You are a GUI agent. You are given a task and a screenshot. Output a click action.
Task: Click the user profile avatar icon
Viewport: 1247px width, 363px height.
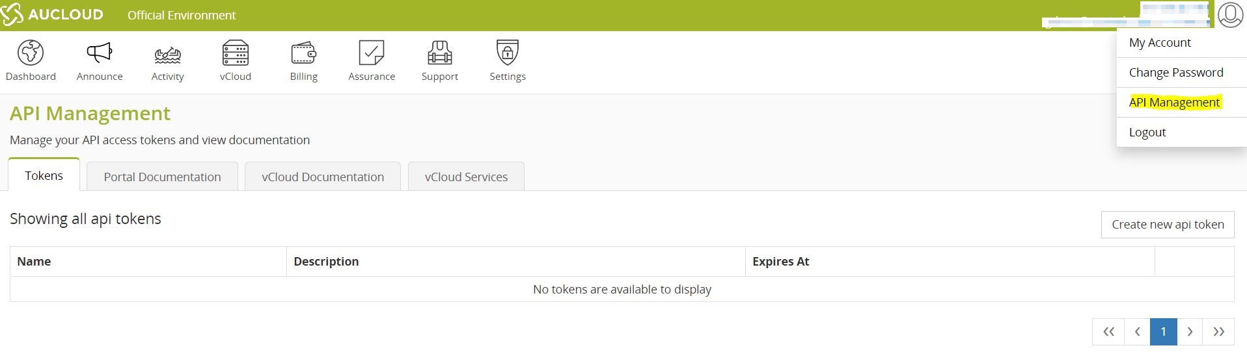[1230, 14]
